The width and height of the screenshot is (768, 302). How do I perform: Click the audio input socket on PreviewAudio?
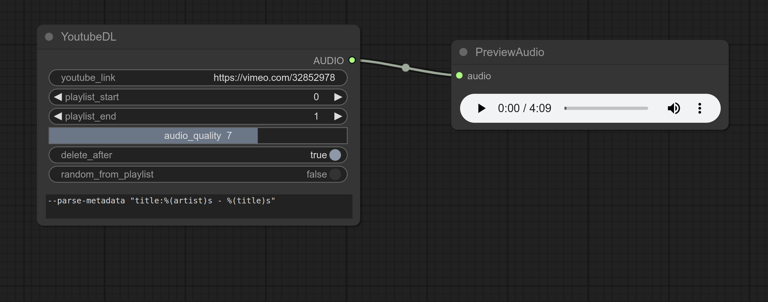[459, 76]
